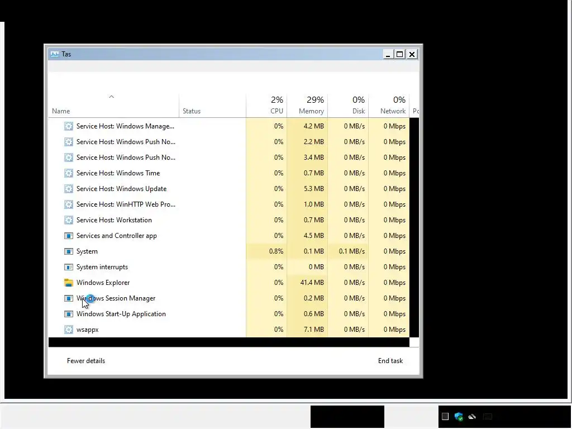
Task: Sort processes by the Network column header
Action: tap(393, 111)
